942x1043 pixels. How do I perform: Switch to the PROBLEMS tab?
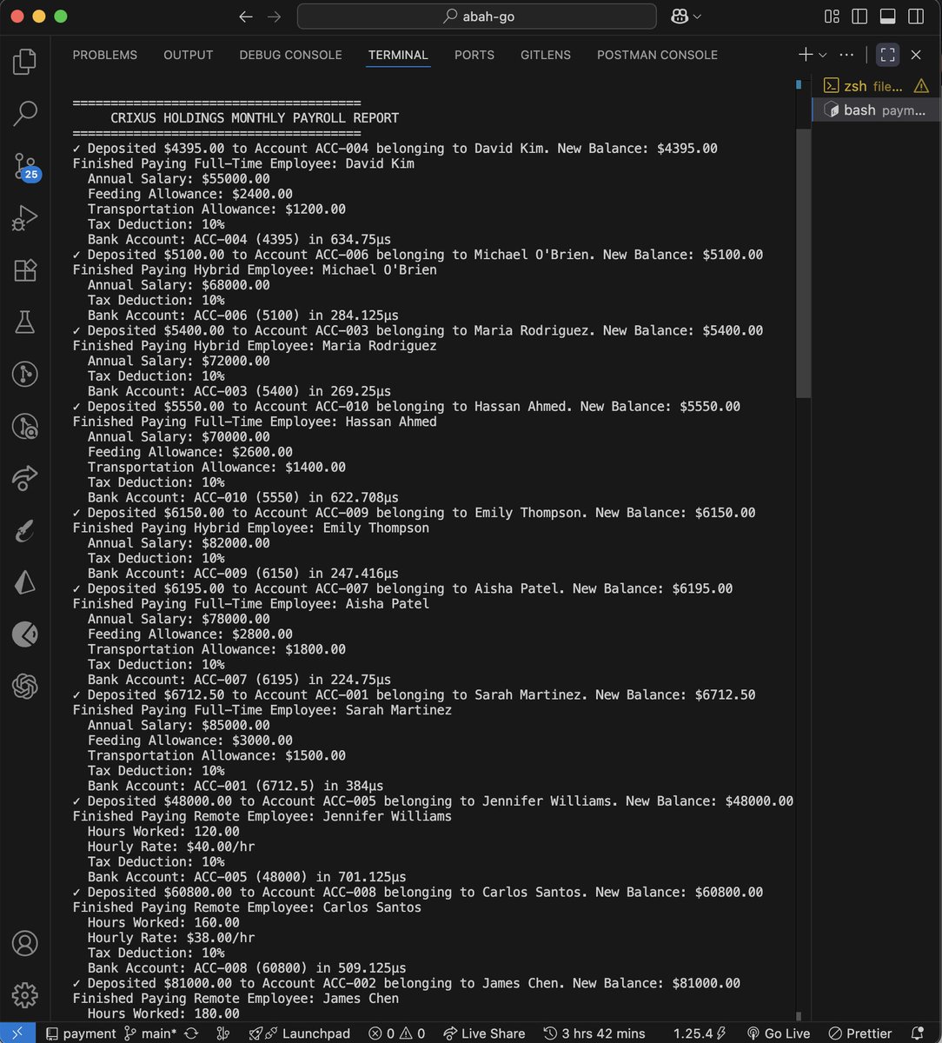104,55
